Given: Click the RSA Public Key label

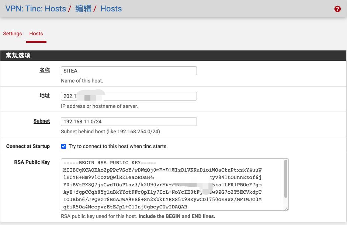Looking at the screenshot, I should tap(32, 162).
